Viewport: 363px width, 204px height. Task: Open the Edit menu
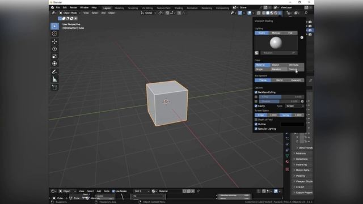(65, 7)
